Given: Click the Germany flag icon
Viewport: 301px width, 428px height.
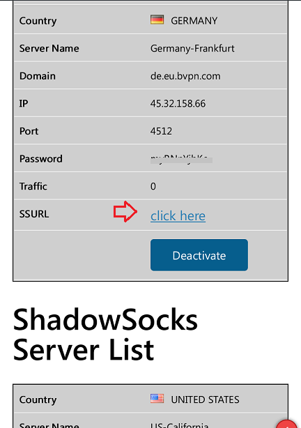Looking at the screenshot, I should tap(157, 20).
